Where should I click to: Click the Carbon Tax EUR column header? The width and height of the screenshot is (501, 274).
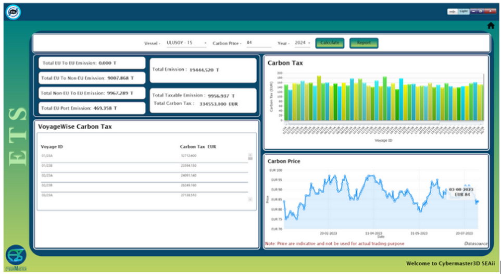click(x=198, y=147)
